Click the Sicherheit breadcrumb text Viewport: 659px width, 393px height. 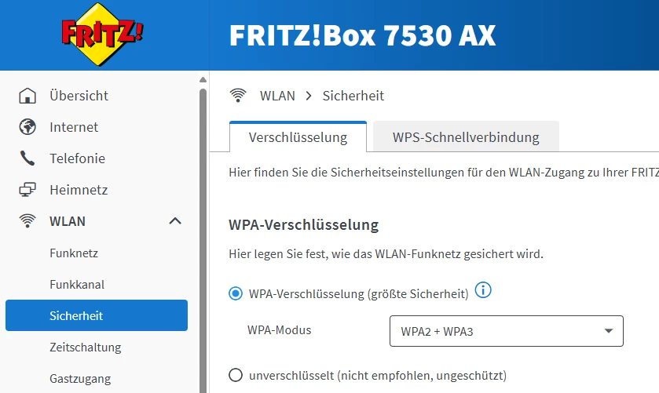353,96
